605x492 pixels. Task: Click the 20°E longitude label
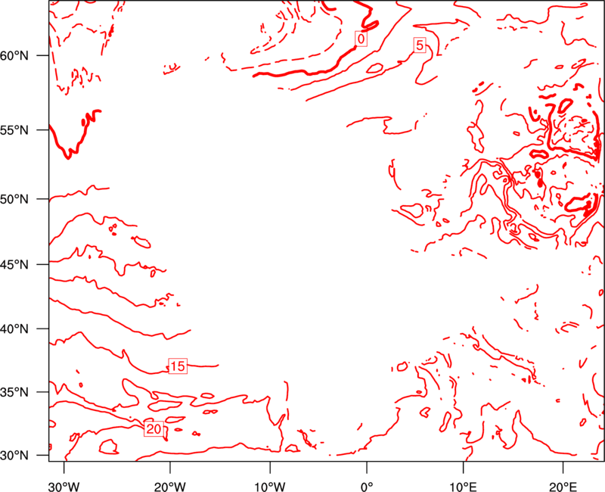coord(563,486)
